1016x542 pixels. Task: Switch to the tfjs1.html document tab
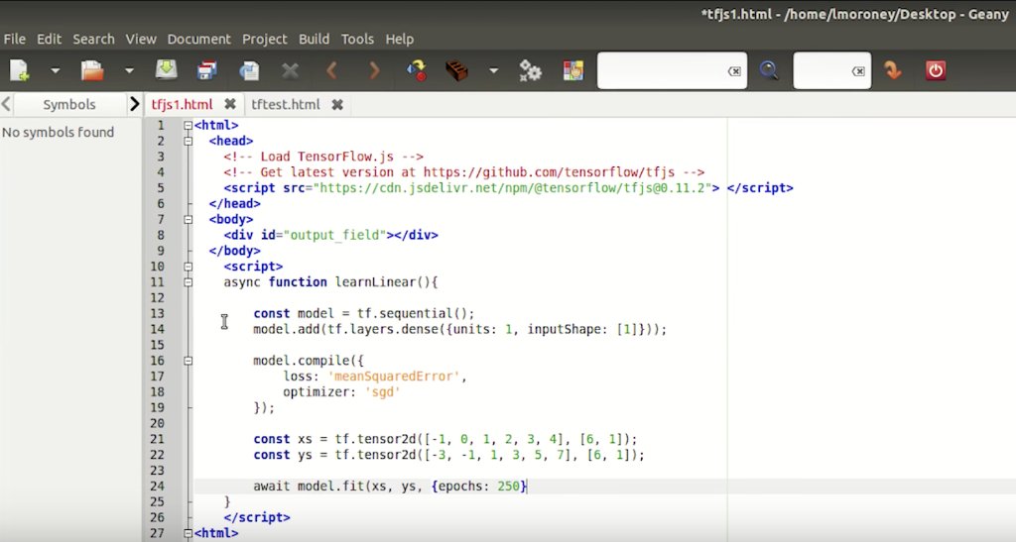tap(182, 104)
